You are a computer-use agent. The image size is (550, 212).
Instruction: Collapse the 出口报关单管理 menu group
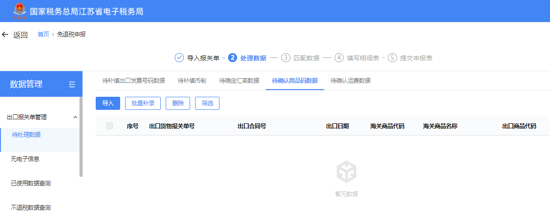pos(75,117)
